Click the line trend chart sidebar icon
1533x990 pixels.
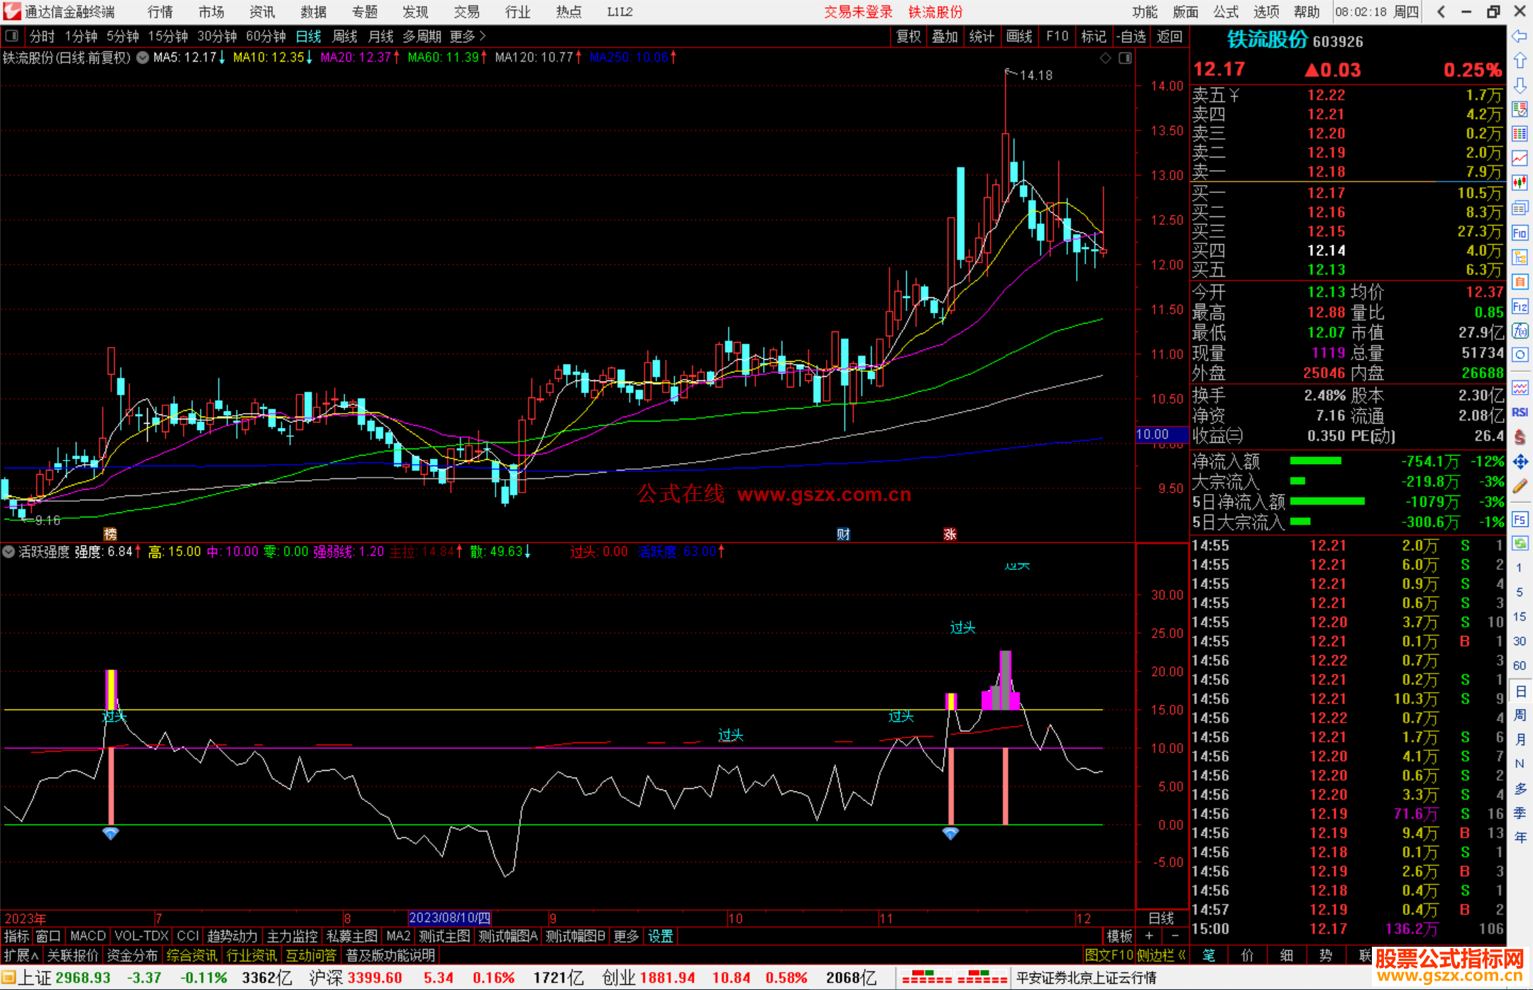(1520, 158)
